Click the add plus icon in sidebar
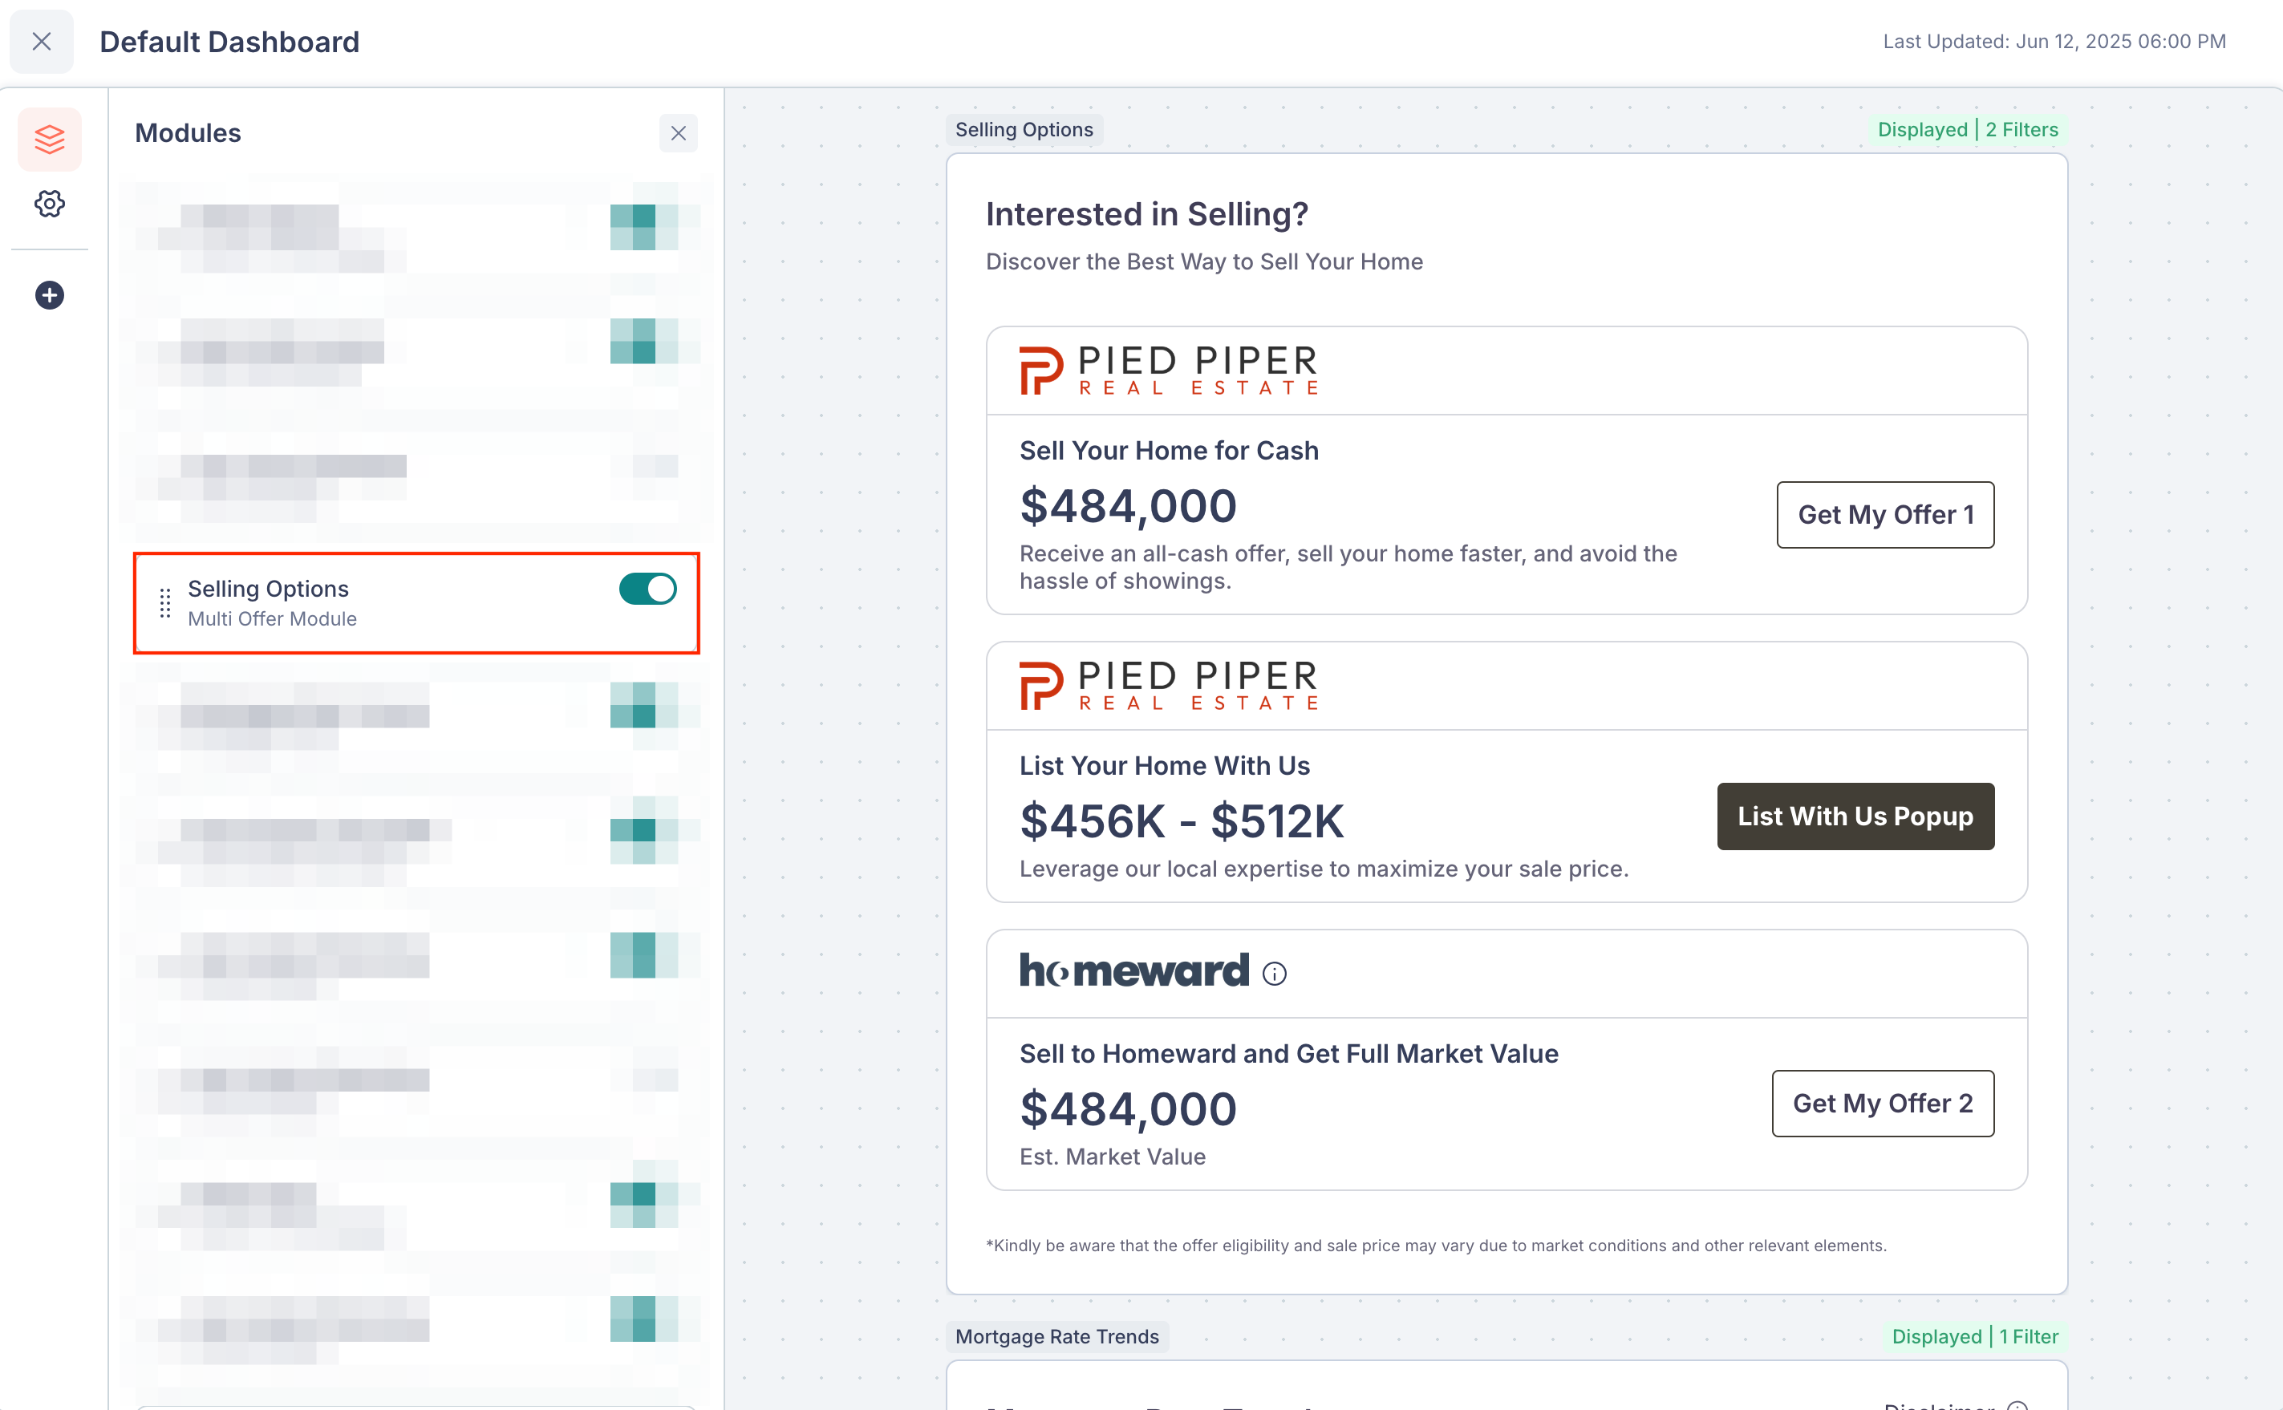Image resolution: width=2283 pixels, height=1410 pixels. [50, 296]
